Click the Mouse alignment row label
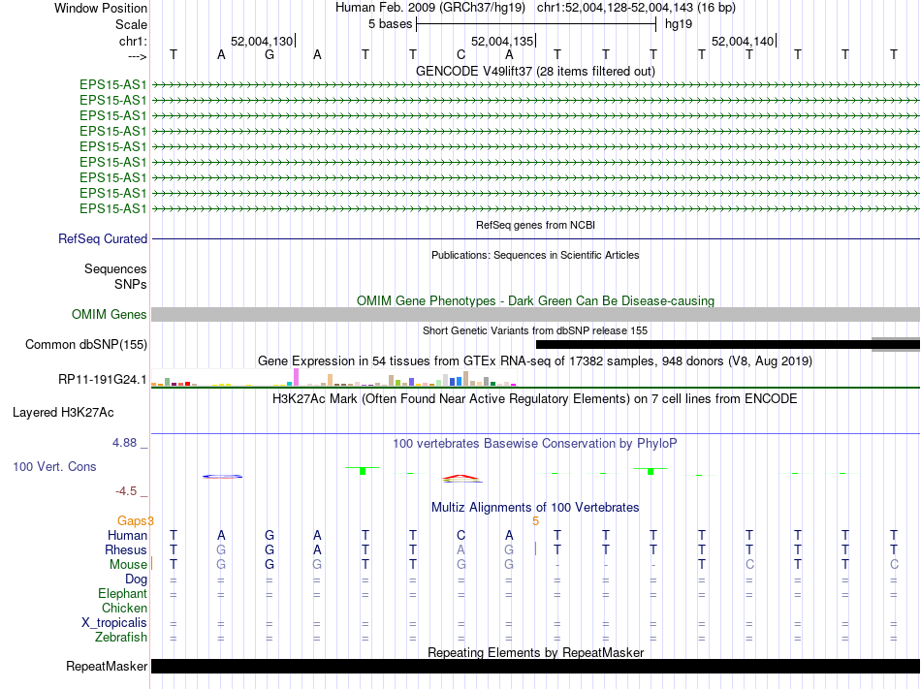 (128, 565)
